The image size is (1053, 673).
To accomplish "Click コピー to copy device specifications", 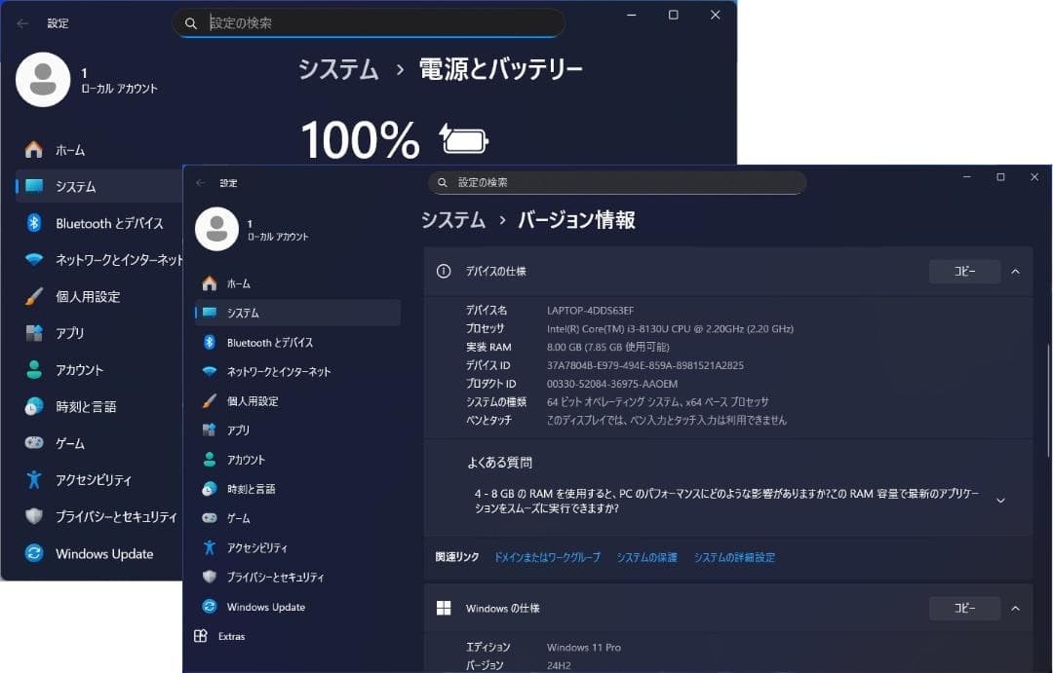I will (963, 271).
